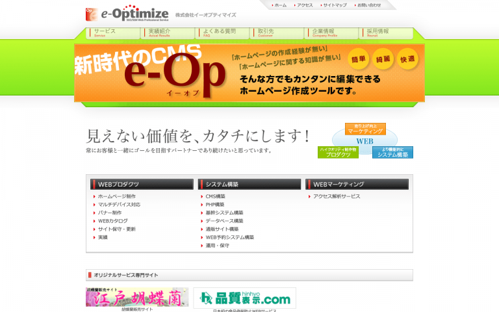Click the green プロダクツ box
The image size is (499, 312).
[x=338, y=152]
